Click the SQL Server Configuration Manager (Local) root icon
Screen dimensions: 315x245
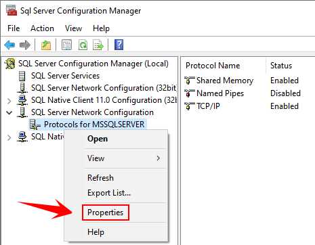tap(10, 64)
